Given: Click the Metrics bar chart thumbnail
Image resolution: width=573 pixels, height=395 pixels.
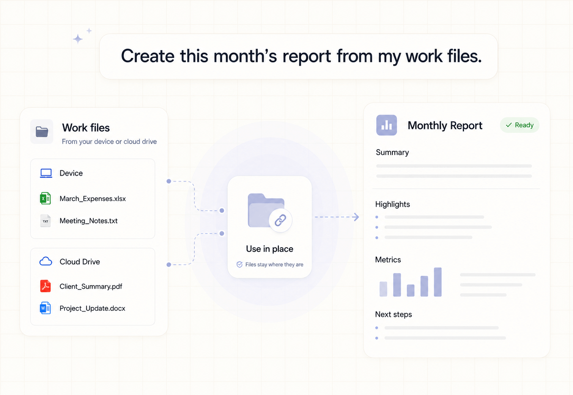Looking at the screenshot, I should 411,282.
